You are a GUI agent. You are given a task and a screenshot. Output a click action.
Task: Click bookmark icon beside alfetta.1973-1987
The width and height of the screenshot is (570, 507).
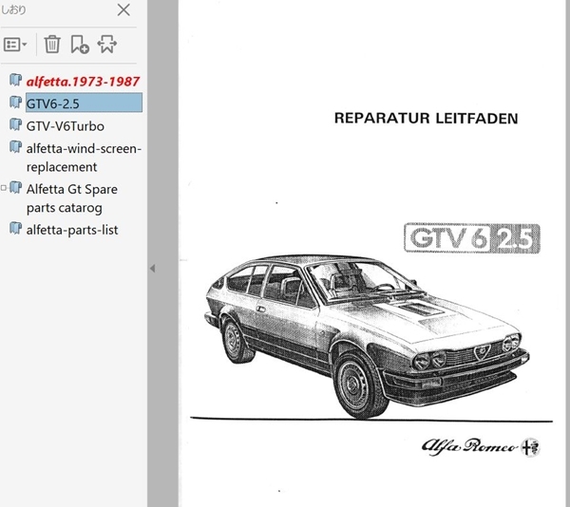(x=15, y=80)
